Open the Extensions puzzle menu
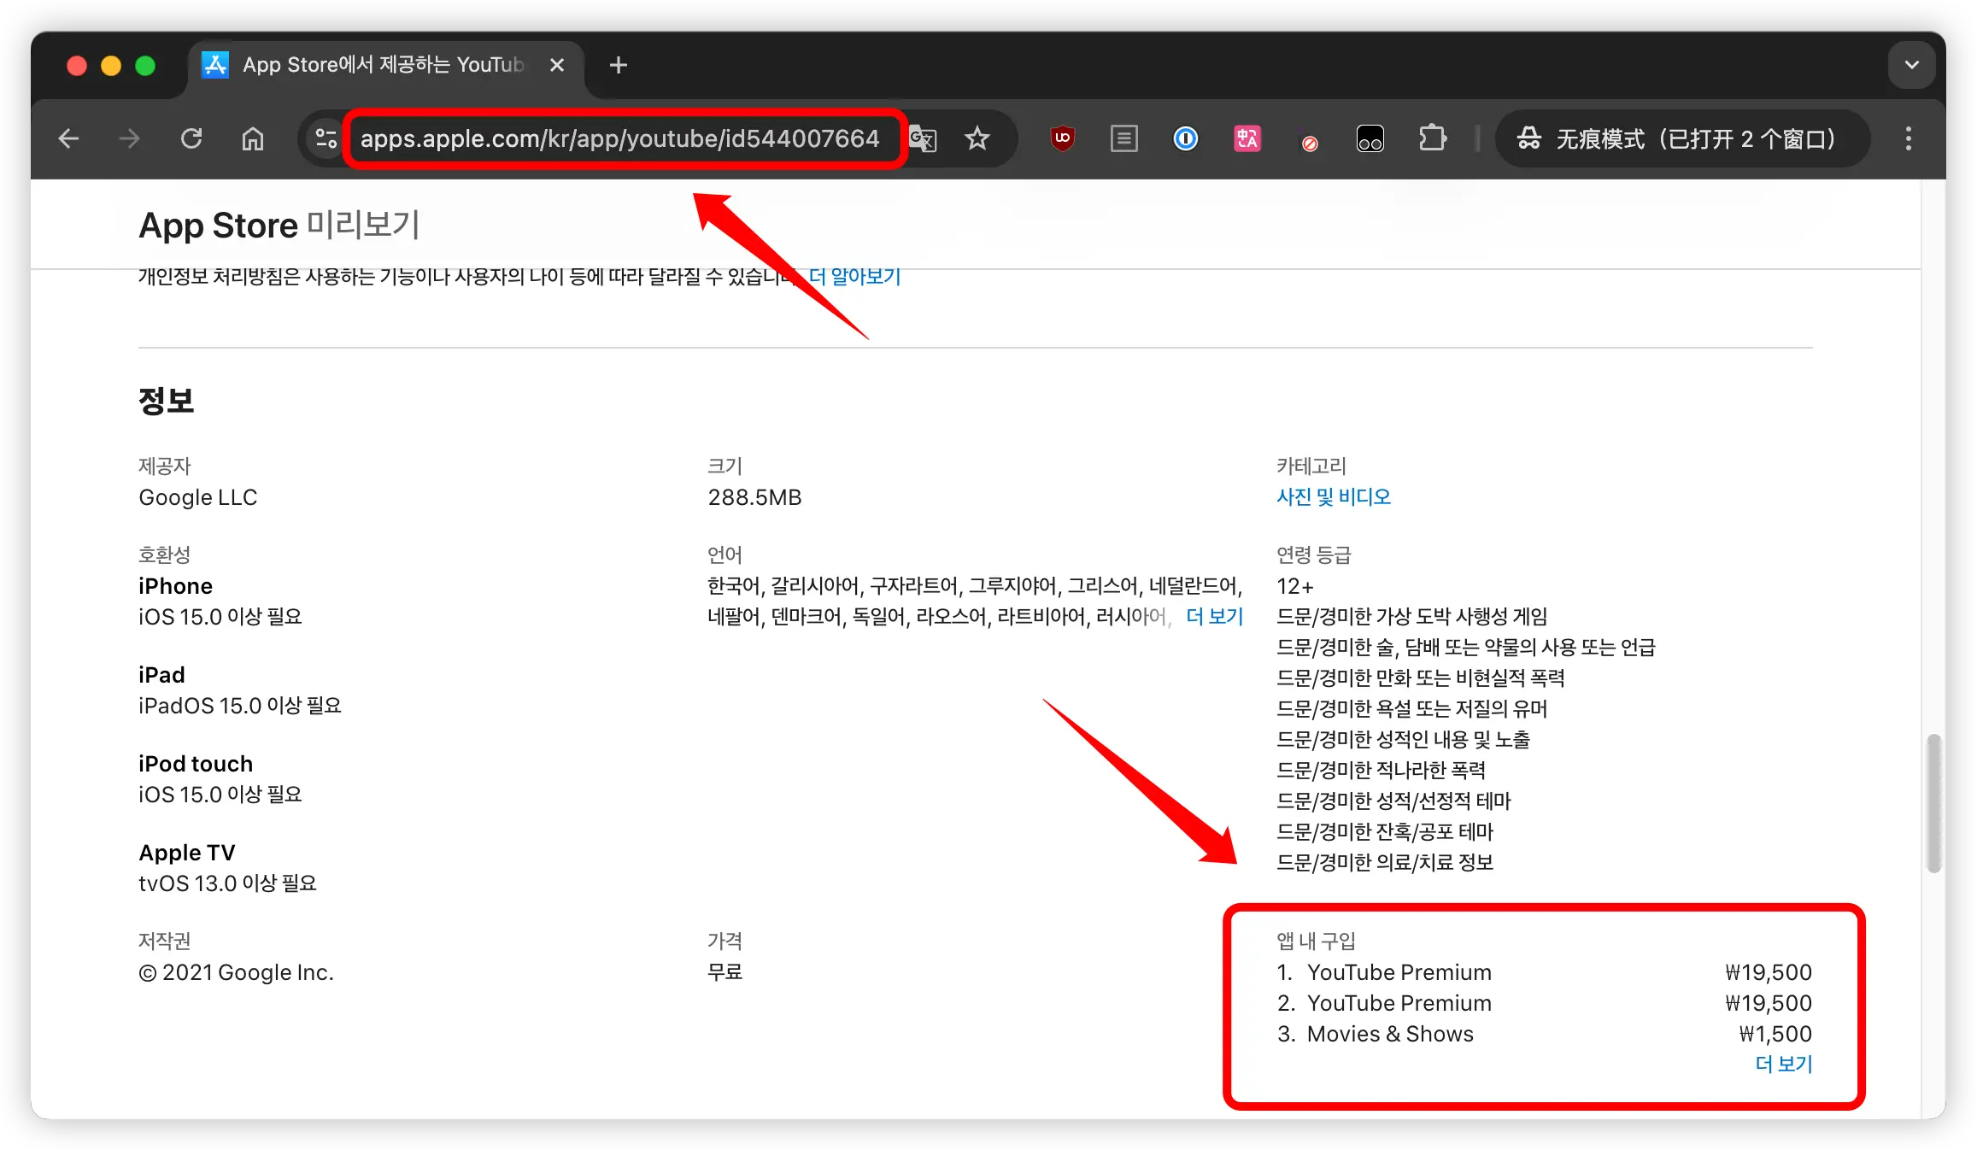 [1433, 138]
